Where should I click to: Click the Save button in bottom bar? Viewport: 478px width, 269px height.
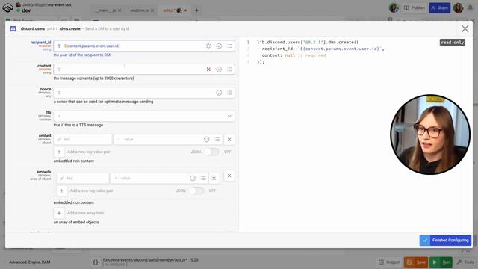tap(416, 262)
